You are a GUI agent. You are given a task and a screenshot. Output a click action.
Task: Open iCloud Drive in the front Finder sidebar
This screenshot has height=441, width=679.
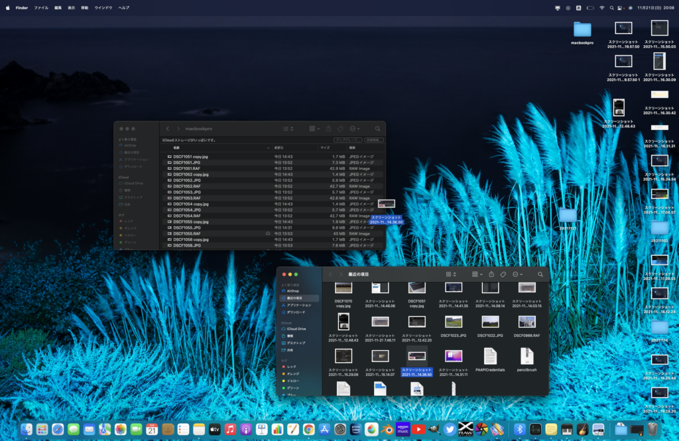296,328
